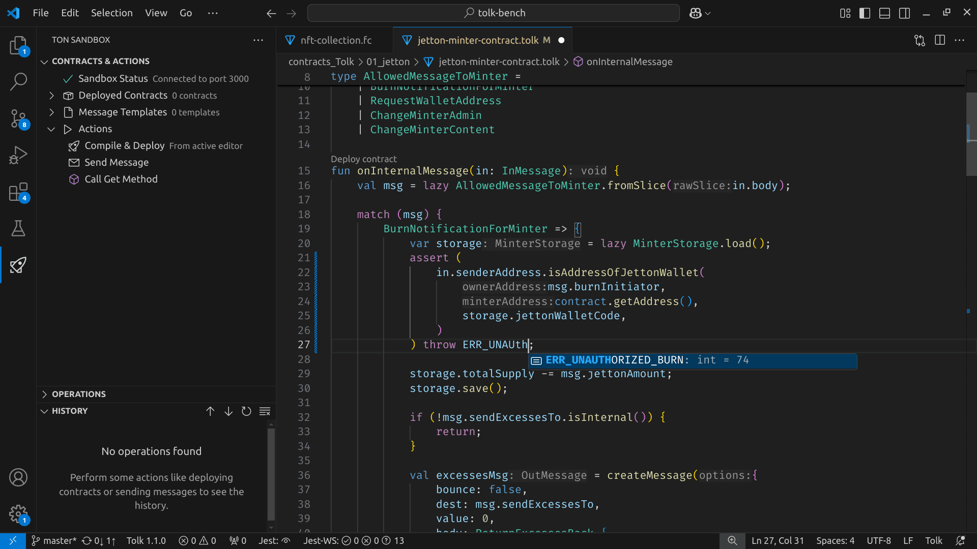Open Copilot dropdown arrow next to icon
The image size is (977, 549).
pyautogui.click(x=708, y=13)
